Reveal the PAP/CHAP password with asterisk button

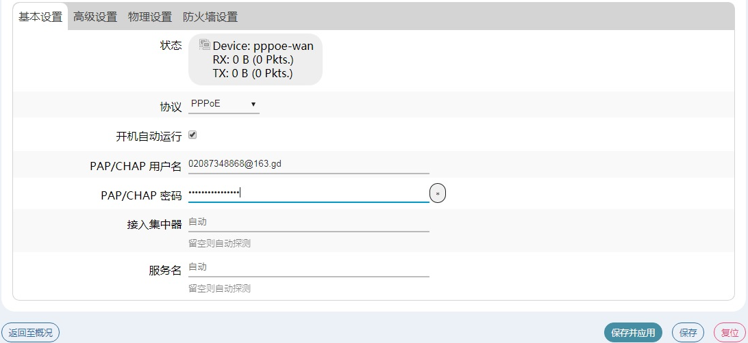438,194
